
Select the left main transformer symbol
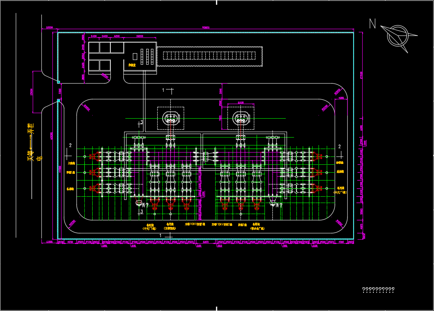point(171,118)
